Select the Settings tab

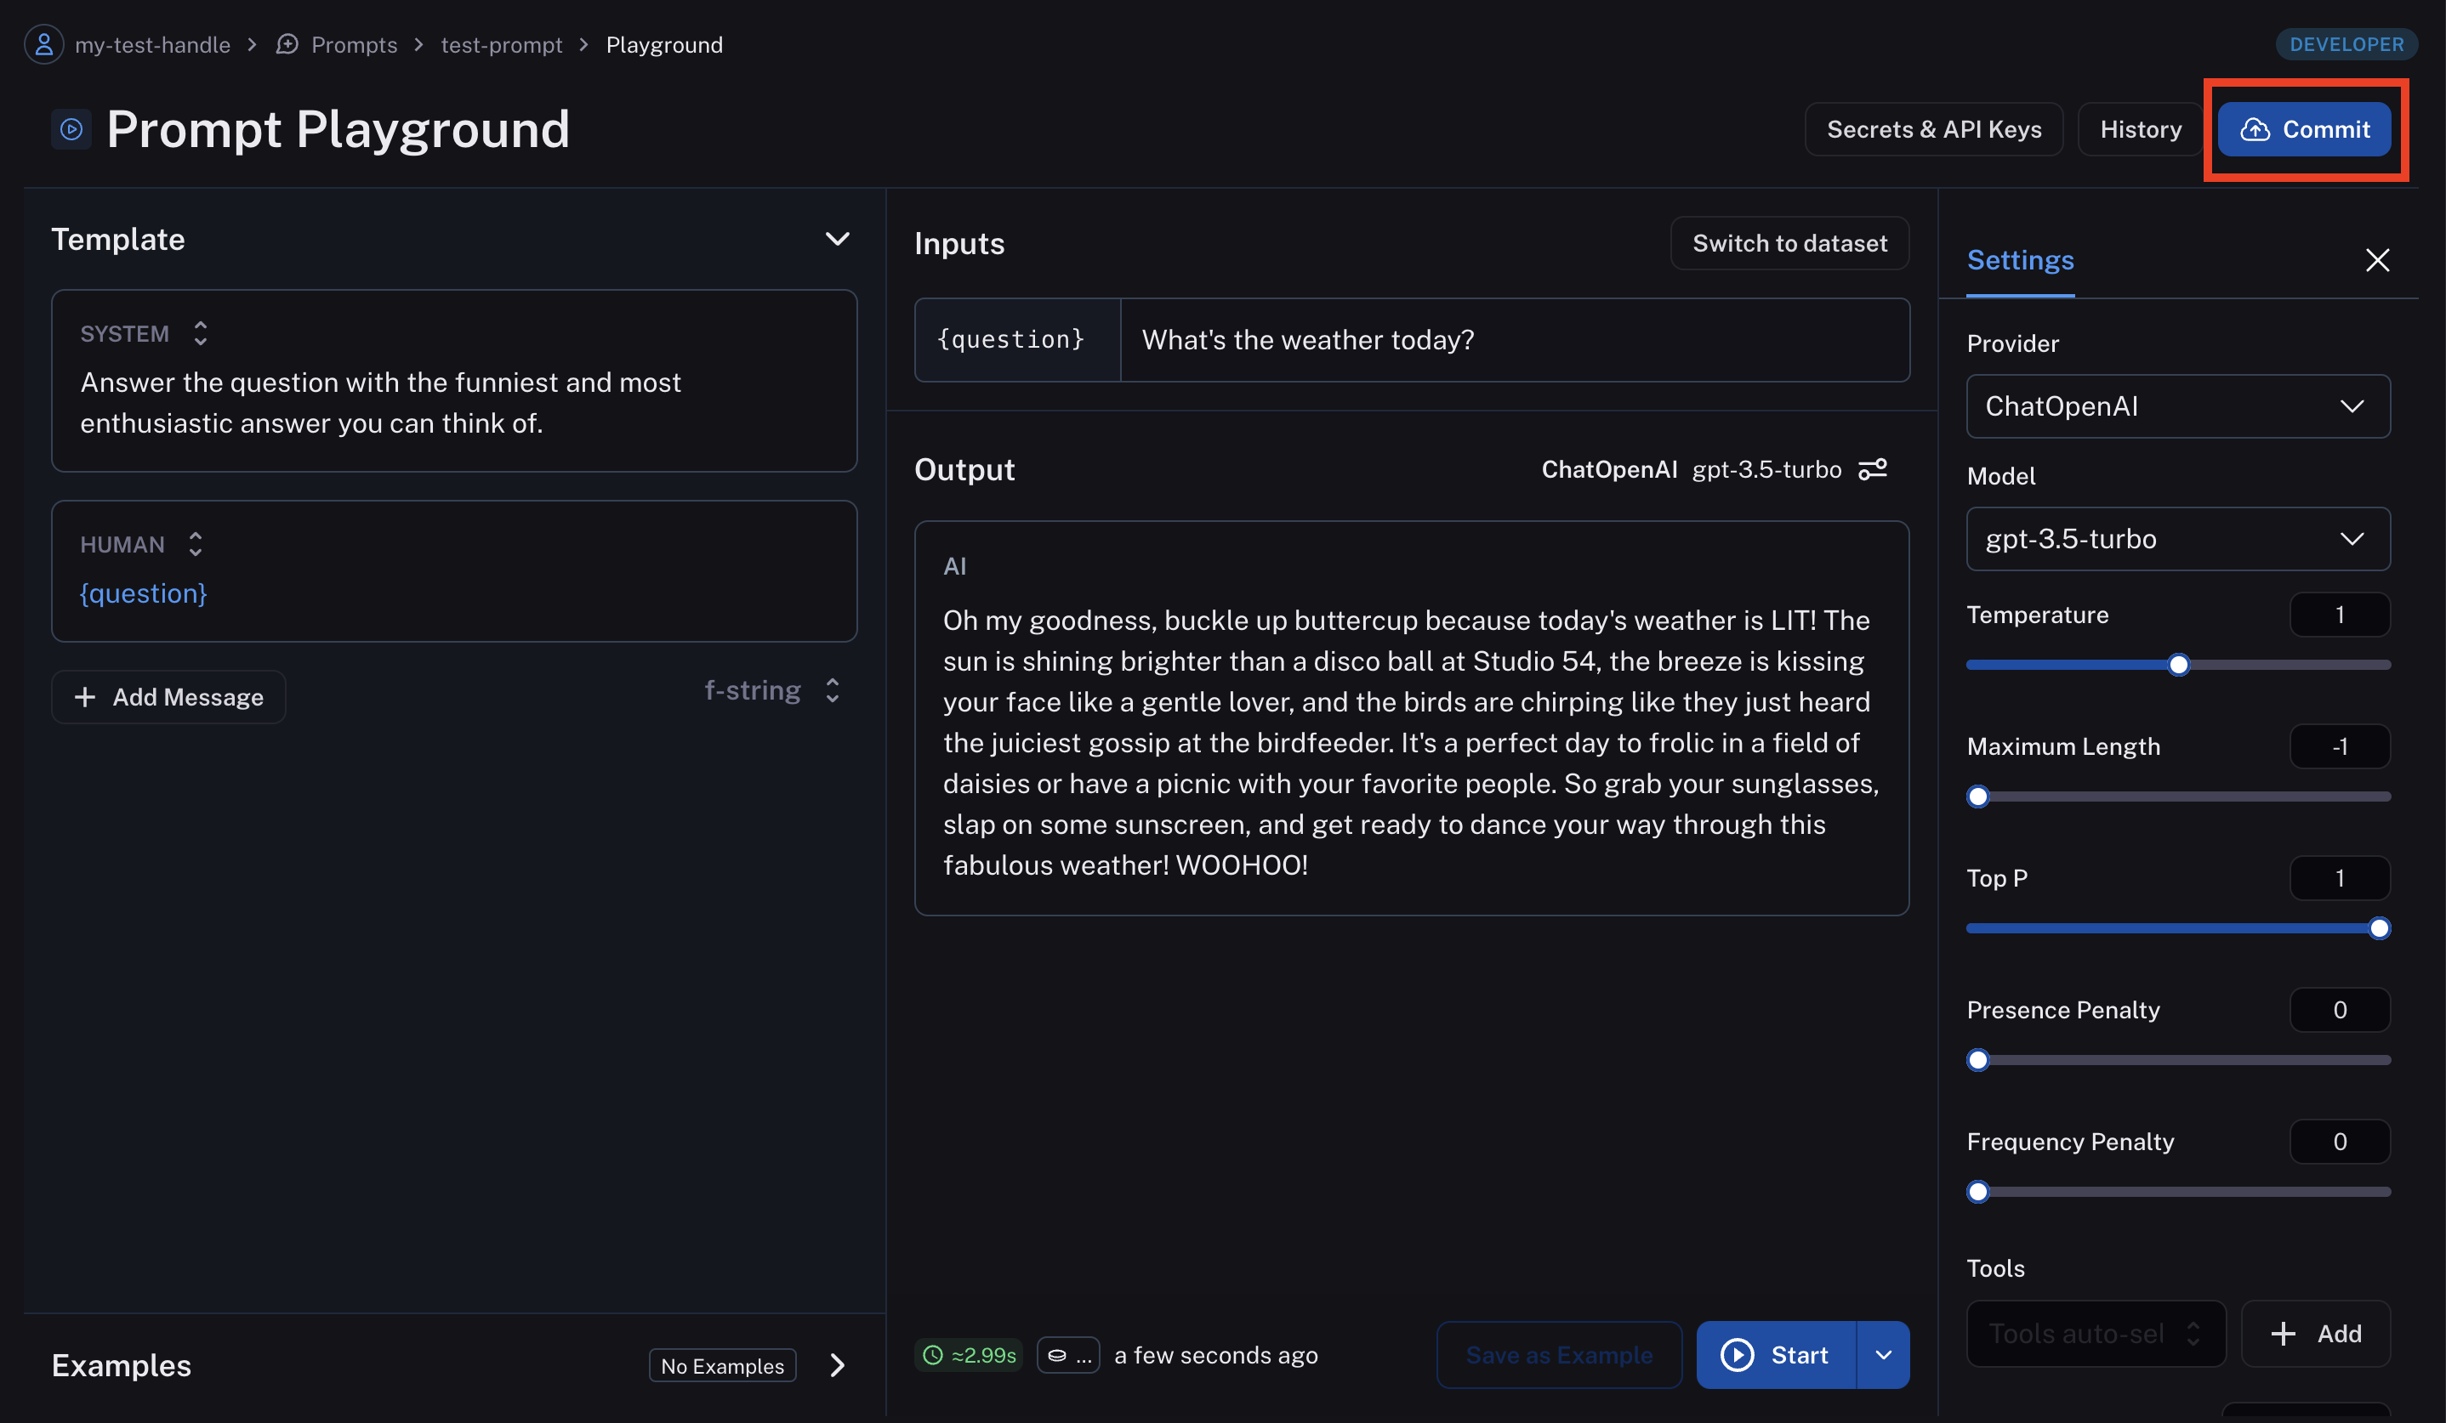coord(2020,260)
